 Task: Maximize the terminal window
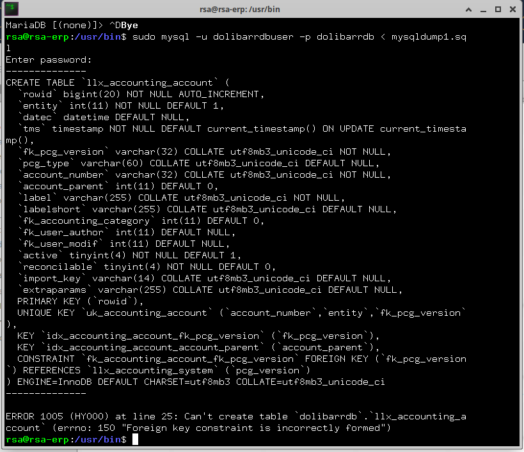click(x=498, y=10)
